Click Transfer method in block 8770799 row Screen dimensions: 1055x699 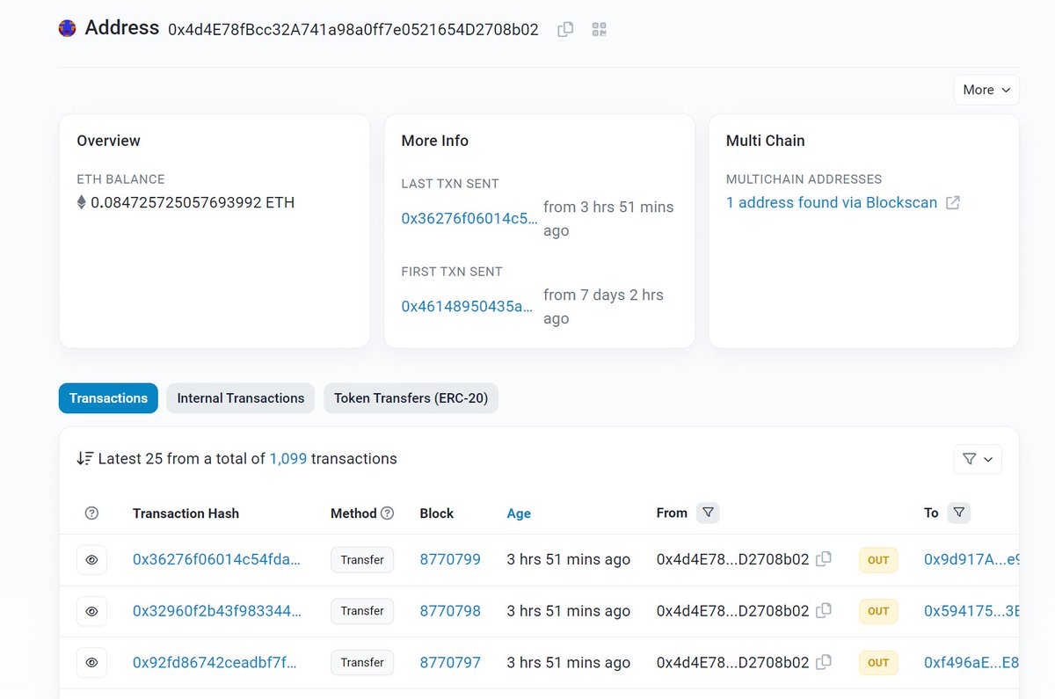pos(362,560)
